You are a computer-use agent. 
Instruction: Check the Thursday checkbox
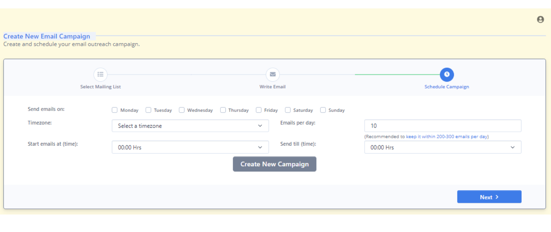point(223,110)
